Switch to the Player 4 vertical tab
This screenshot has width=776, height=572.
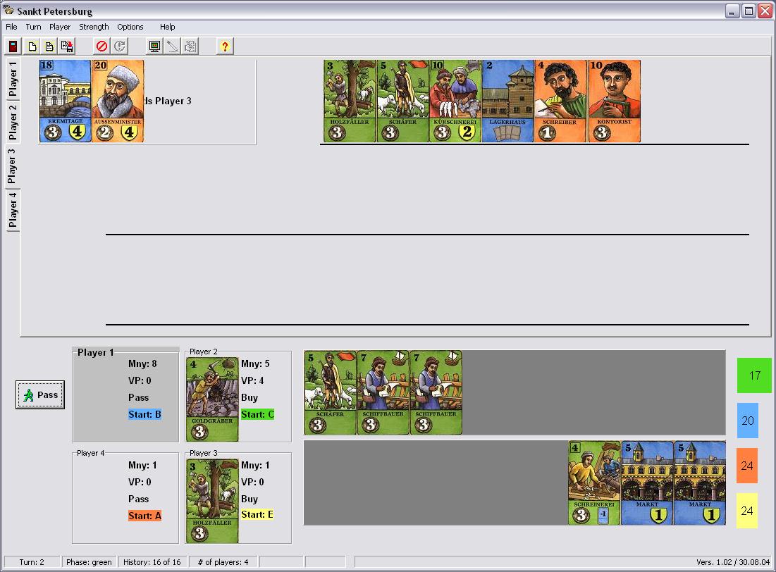pos(13,209)
